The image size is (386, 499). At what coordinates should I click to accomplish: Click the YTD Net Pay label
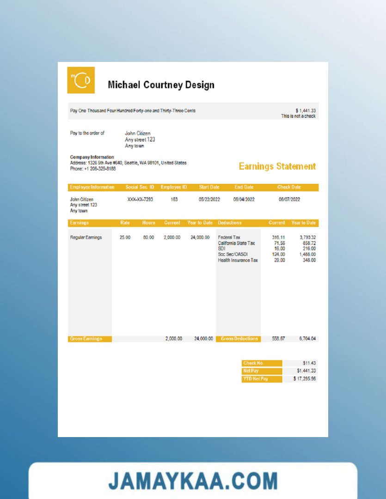point(255,379)
